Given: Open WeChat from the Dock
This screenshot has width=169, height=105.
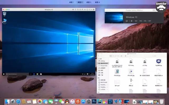Looking at the screenshot, I should [x=62, y=102].
